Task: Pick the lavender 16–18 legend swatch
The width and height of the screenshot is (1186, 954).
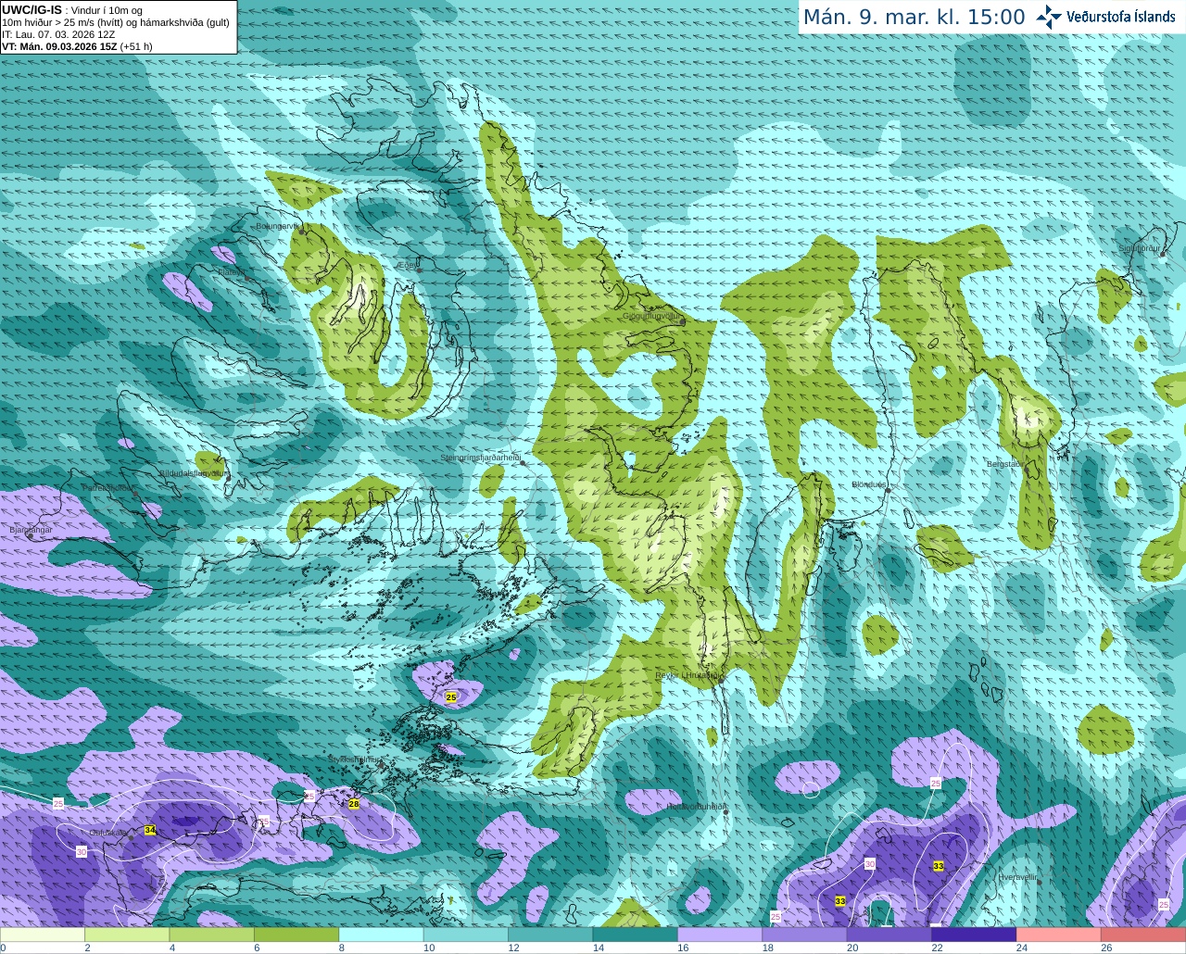Action: 720,935
